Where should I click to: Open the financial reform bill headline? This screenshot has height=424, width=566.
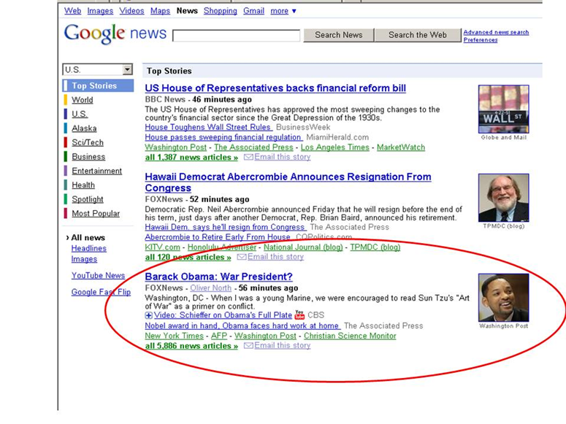(x=275, y=88)
